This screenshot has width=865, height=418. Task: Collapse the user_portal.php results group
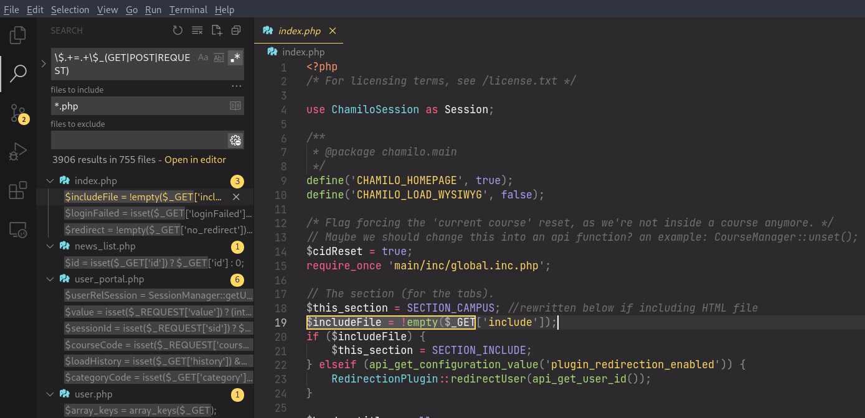(x=50, y=279)
